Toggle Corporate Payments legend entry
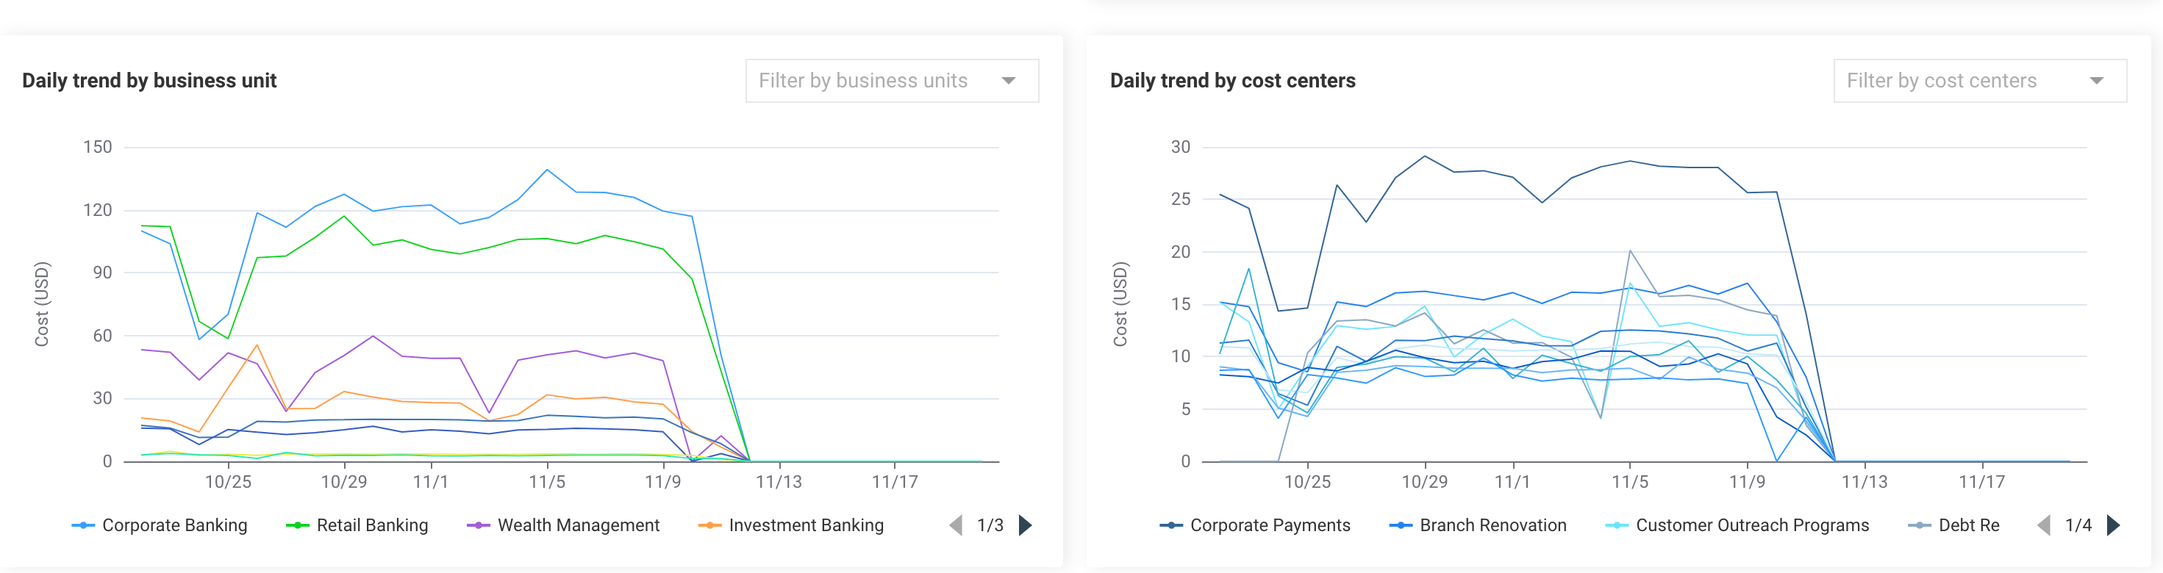Image resolution: width=2163 pixels, height=573 pixels. coord(1255,525)
